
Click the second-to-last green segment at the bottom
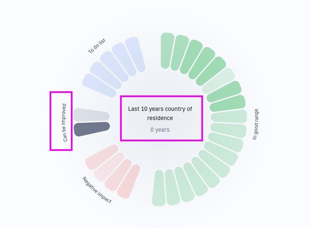(172, 188)
